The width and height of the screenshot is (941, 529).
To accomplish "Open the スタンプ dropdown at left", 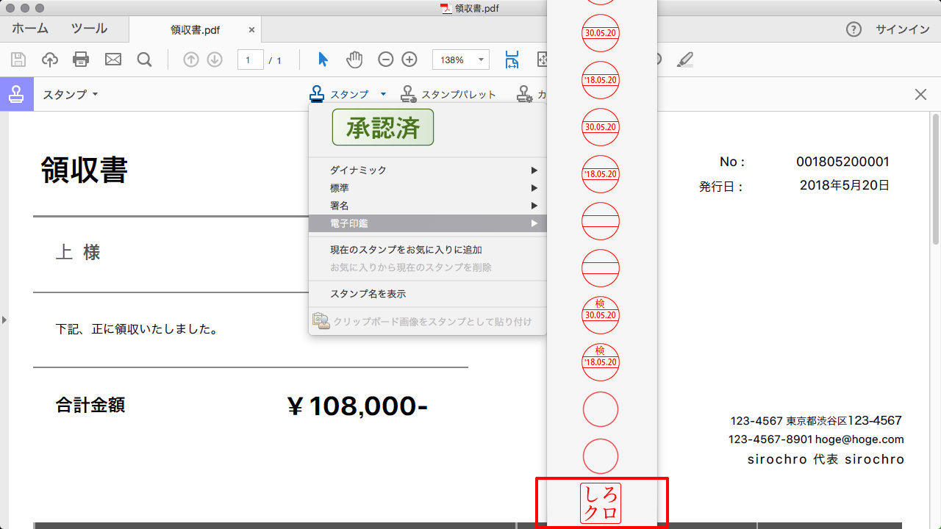I will [x=71, y=95].
